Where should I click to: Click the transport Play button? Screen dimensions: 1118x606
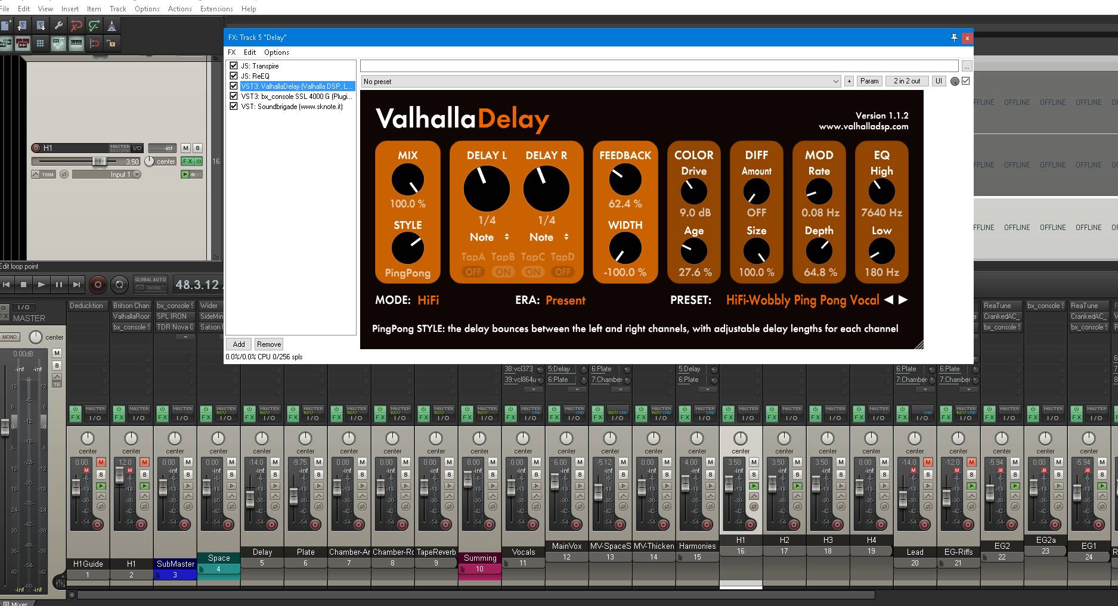click(41, 285)
